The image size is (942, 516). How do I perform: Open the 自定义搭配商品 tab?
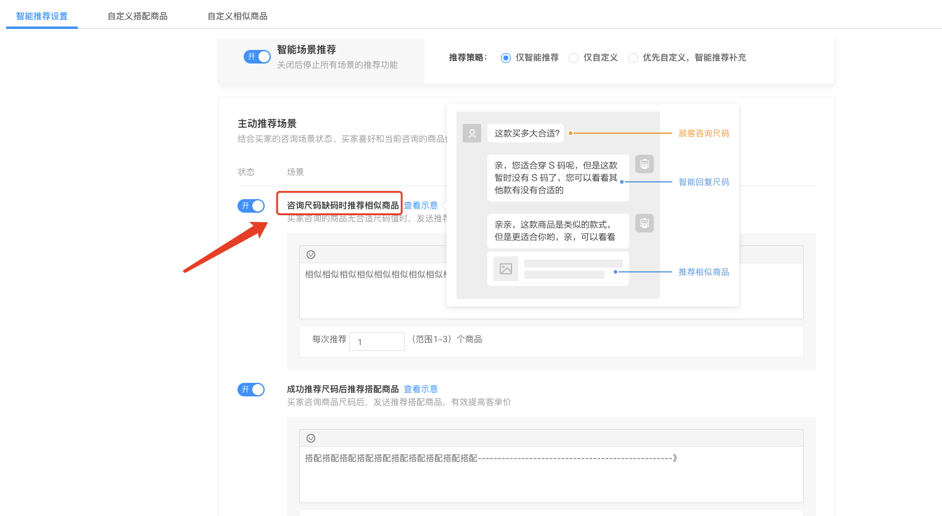138,16
